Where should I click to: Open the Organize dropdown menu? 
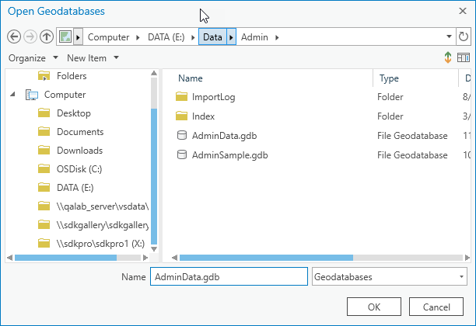pyautogui.click(x=33, y=58)
